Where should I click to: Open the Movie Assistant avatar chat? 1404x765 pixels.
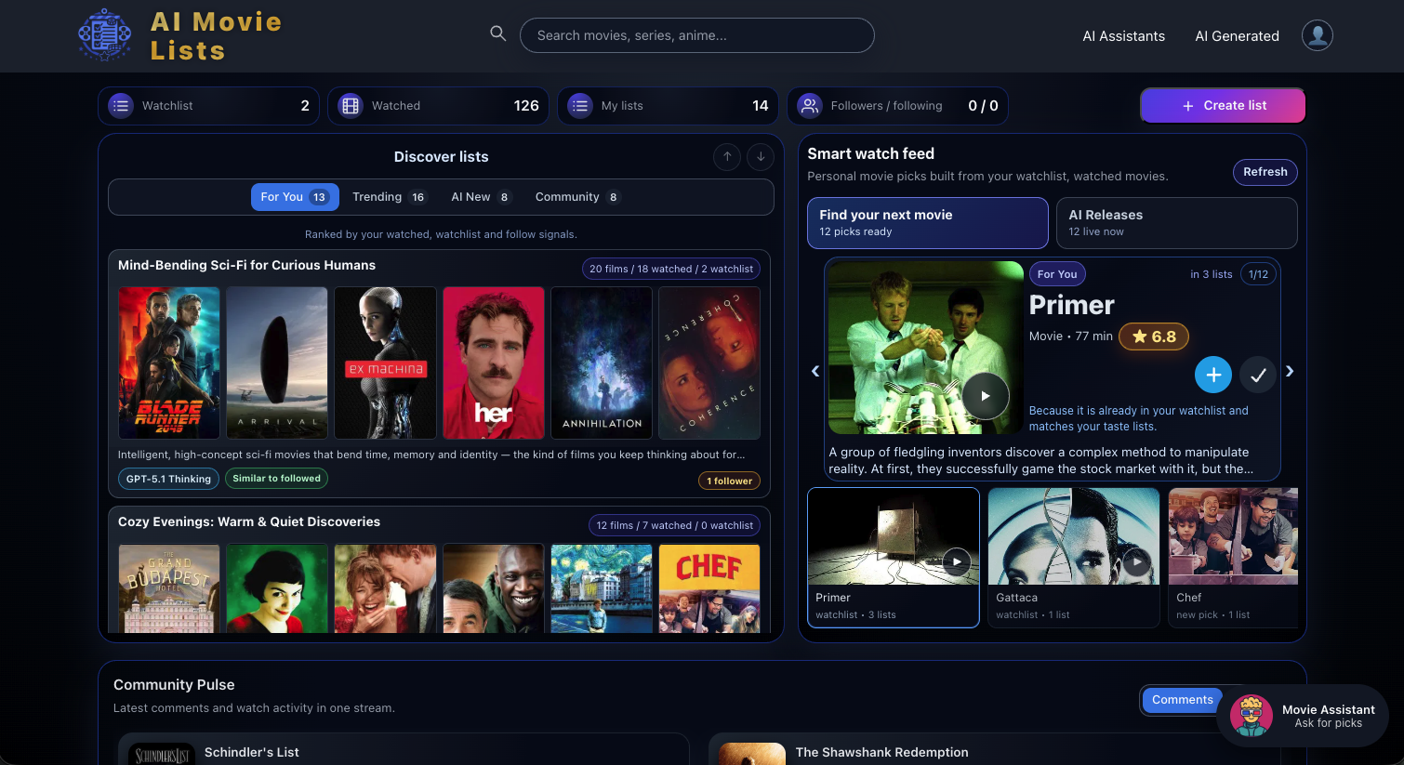tap(1252, 716)
